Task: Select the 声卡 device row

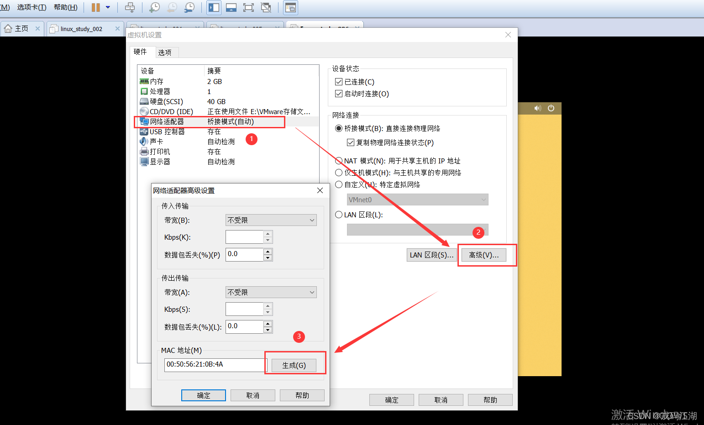Action: pyautogui.click(x=229, y=142)
